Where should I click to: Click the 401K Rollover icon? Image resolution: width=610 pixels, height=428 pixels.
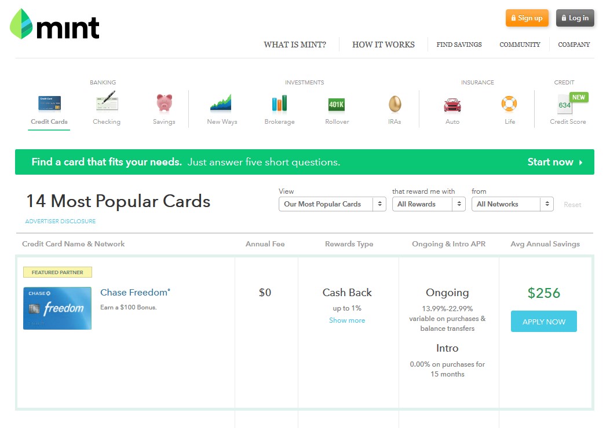pos(337,104)
